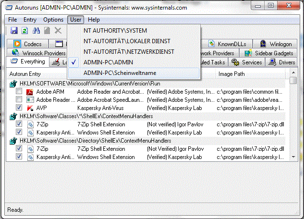Switch to the Scheduled Tasks tab
Screen dimensions: 304x219
213,62
